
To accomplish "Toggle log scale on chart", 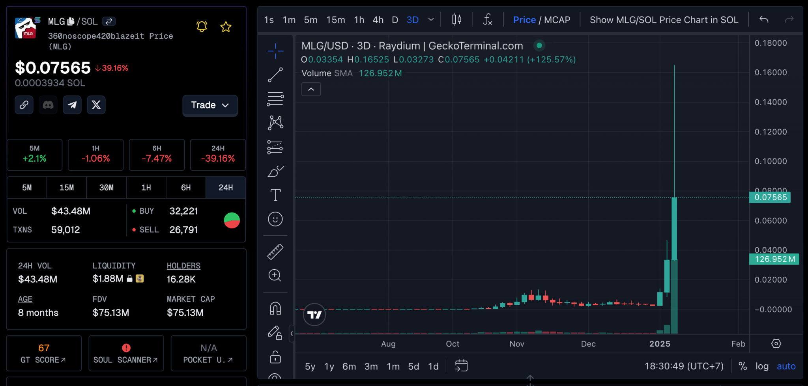I will 762,366.
